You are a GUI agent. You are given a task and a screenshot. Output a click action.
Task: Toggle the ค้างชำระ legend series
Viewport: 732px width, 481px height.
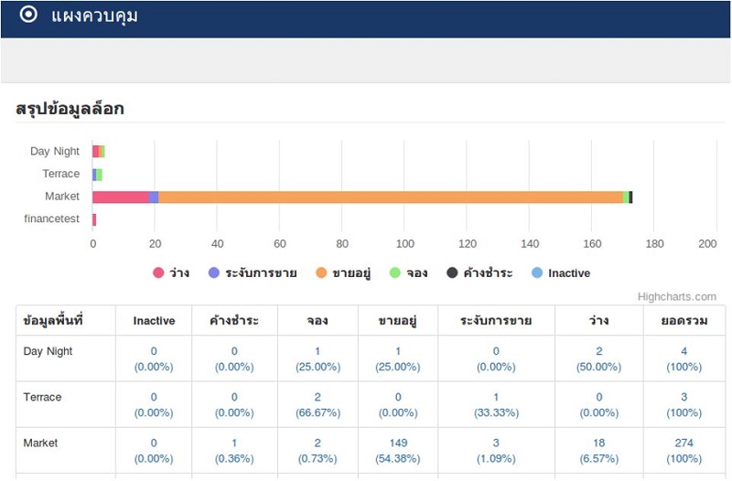(x=479, y=273)
